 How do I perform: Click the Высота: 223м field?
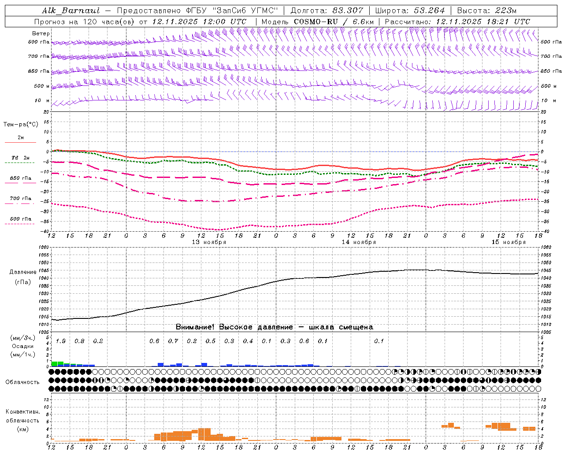click(x=487, y=11)
